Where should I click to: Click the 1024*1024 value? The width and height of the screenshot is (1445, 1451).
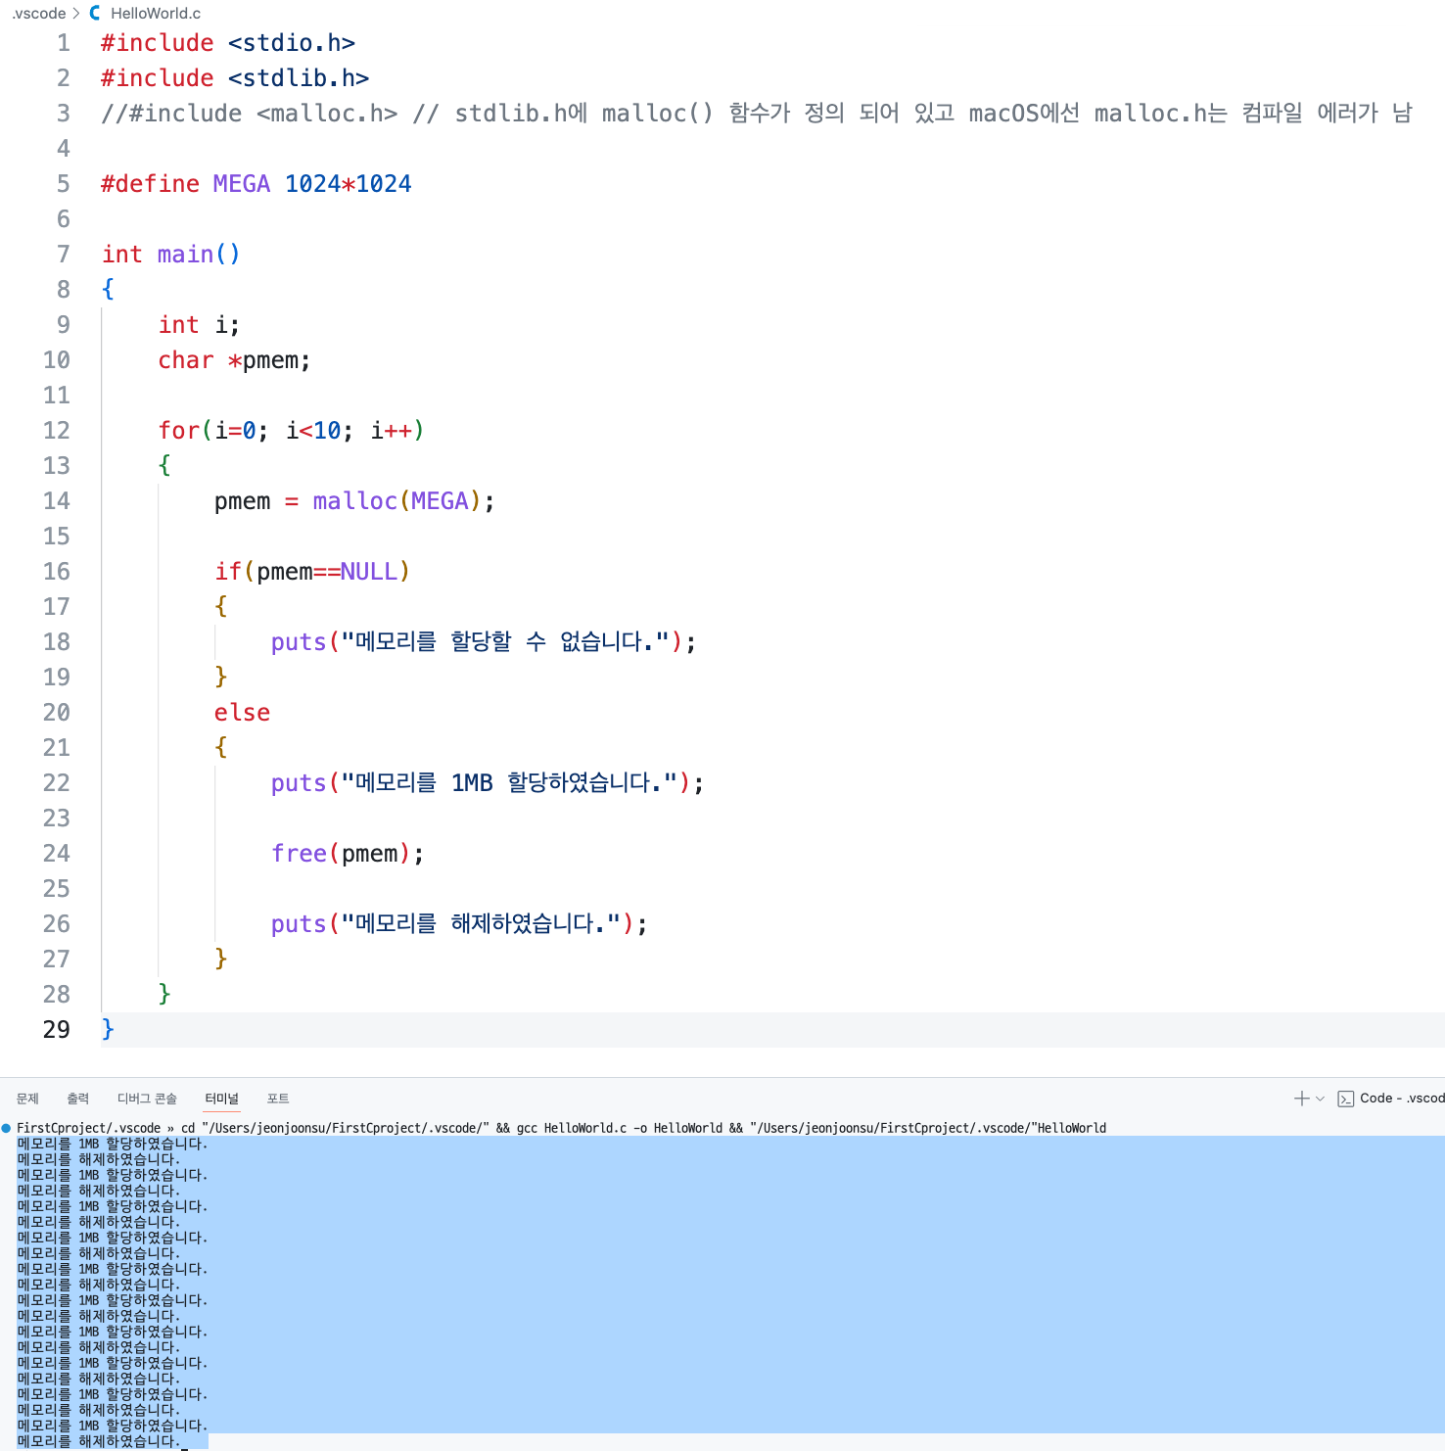[349, 184]
